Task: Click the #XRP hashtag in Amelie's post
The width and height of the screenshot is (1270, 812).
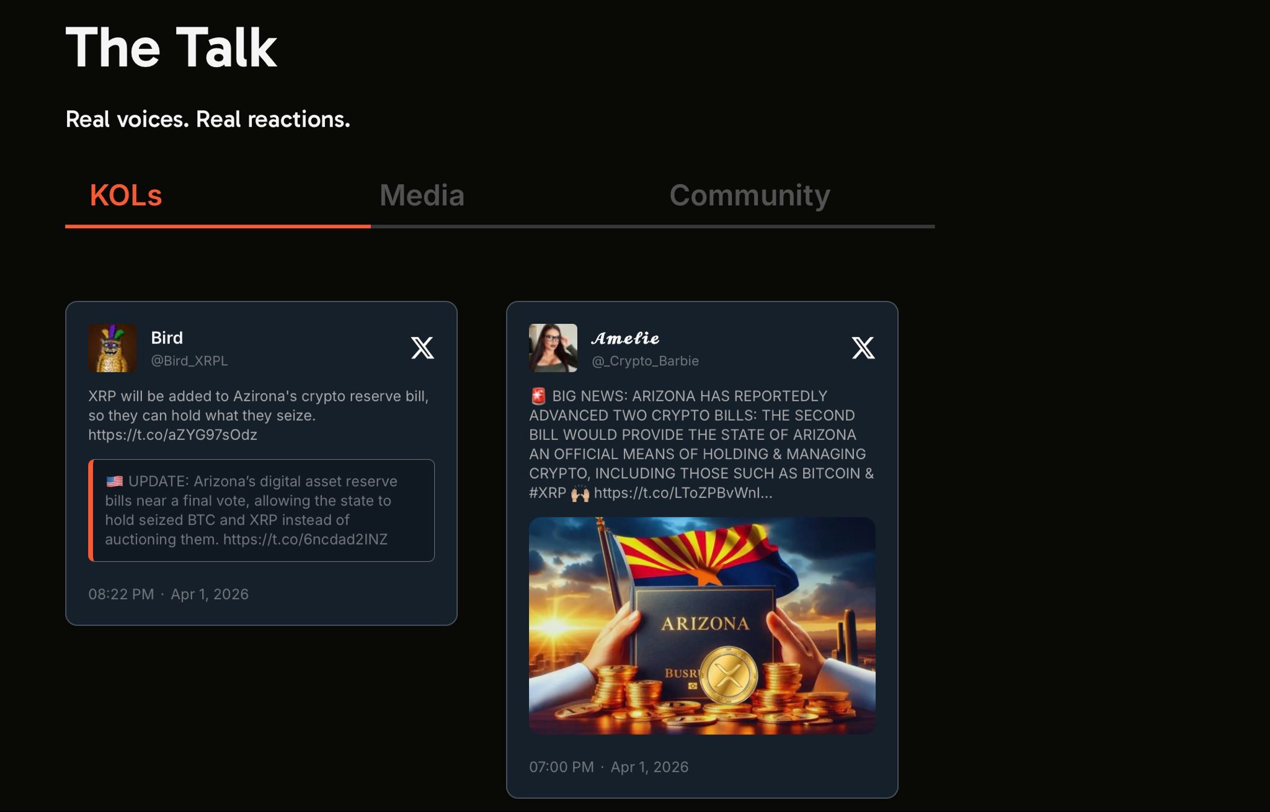Action: tap(548, 493)
